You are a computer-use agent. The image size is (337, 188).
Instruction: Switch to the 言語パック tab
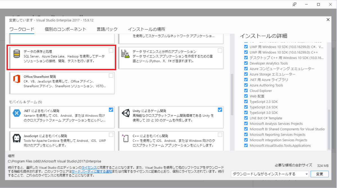click(x=107, y=29)
